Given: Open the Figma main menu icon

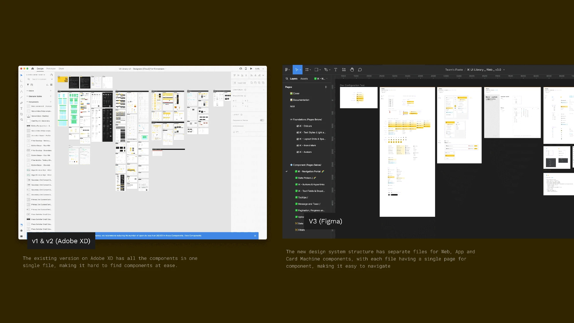Looking at the screenshot, I should pyautogui.click(x=286, y=70).
